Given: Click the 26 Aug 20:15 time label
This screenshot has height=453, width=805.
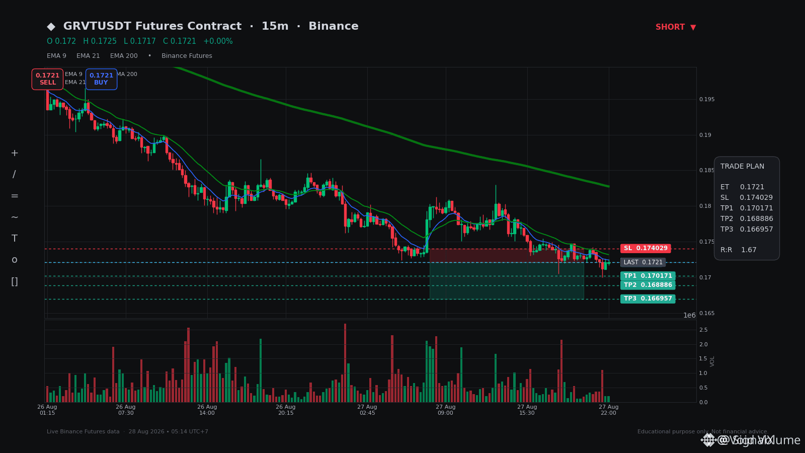Looking at the screenshot, I should [286, 410].
